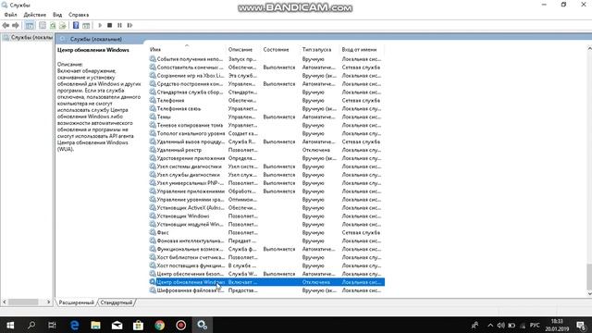Screen dimensions: 592x333
Task: Toggle Show/Hide console tree toolbar button
Action: tap(29, 25)
